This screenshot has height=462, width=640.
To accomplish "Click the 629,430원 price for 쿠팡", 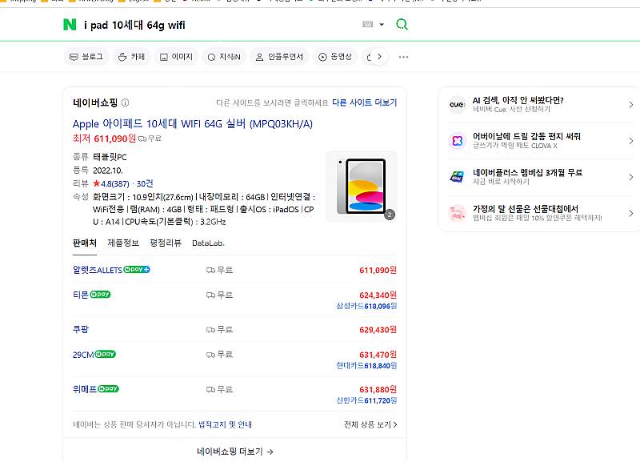I will tap(378, 330).
